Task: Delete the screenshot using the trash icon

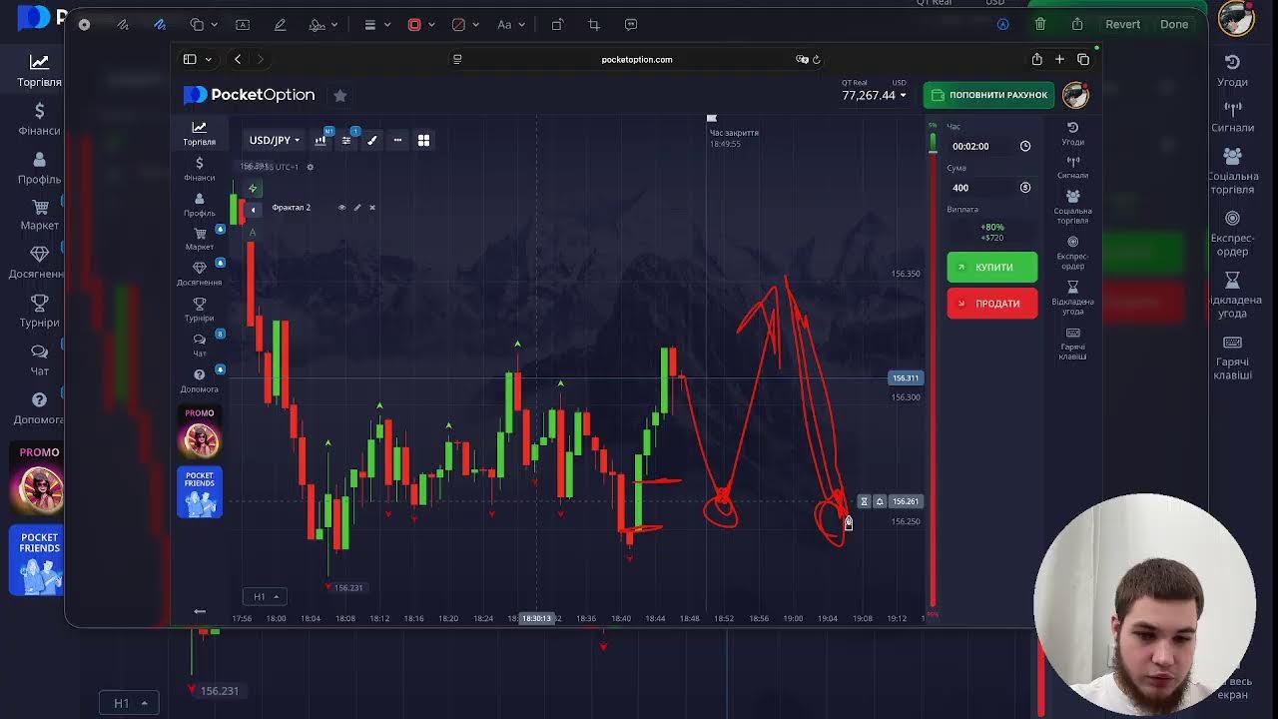Action: coord(1040,24)
